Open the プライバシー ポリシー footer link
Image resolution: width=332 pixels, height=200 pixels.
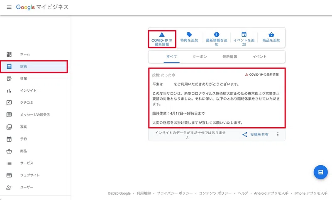175,193
